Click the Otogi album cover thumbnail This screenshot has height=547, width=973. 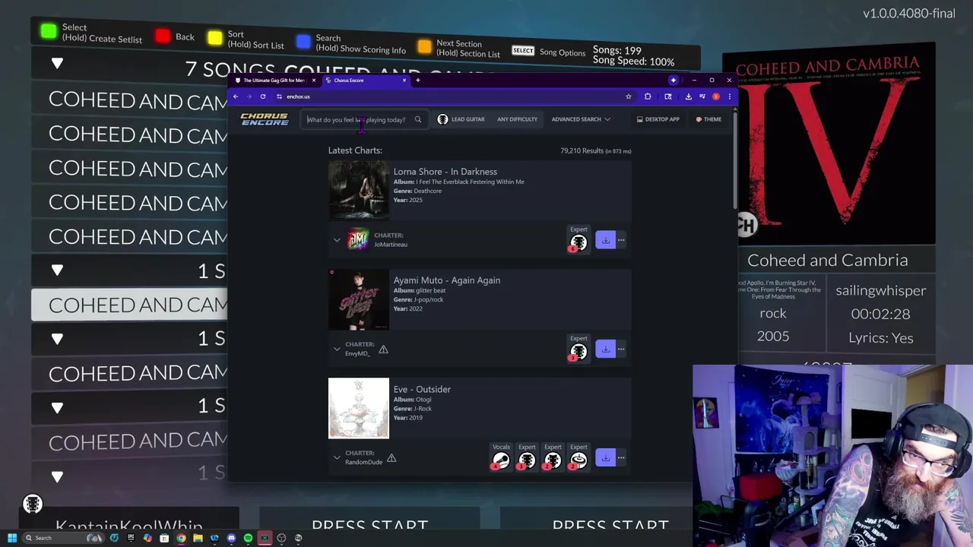[358, 408]
